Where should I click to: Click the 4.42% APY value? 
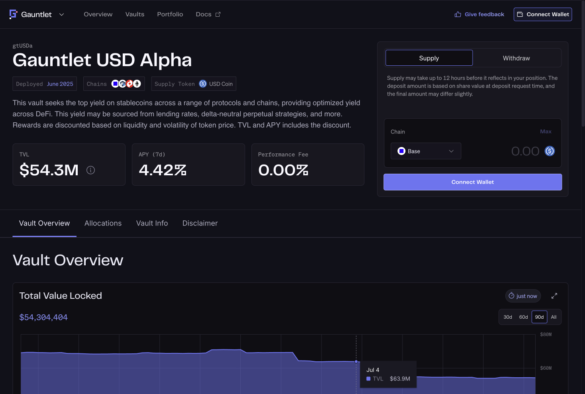(163, 170)
